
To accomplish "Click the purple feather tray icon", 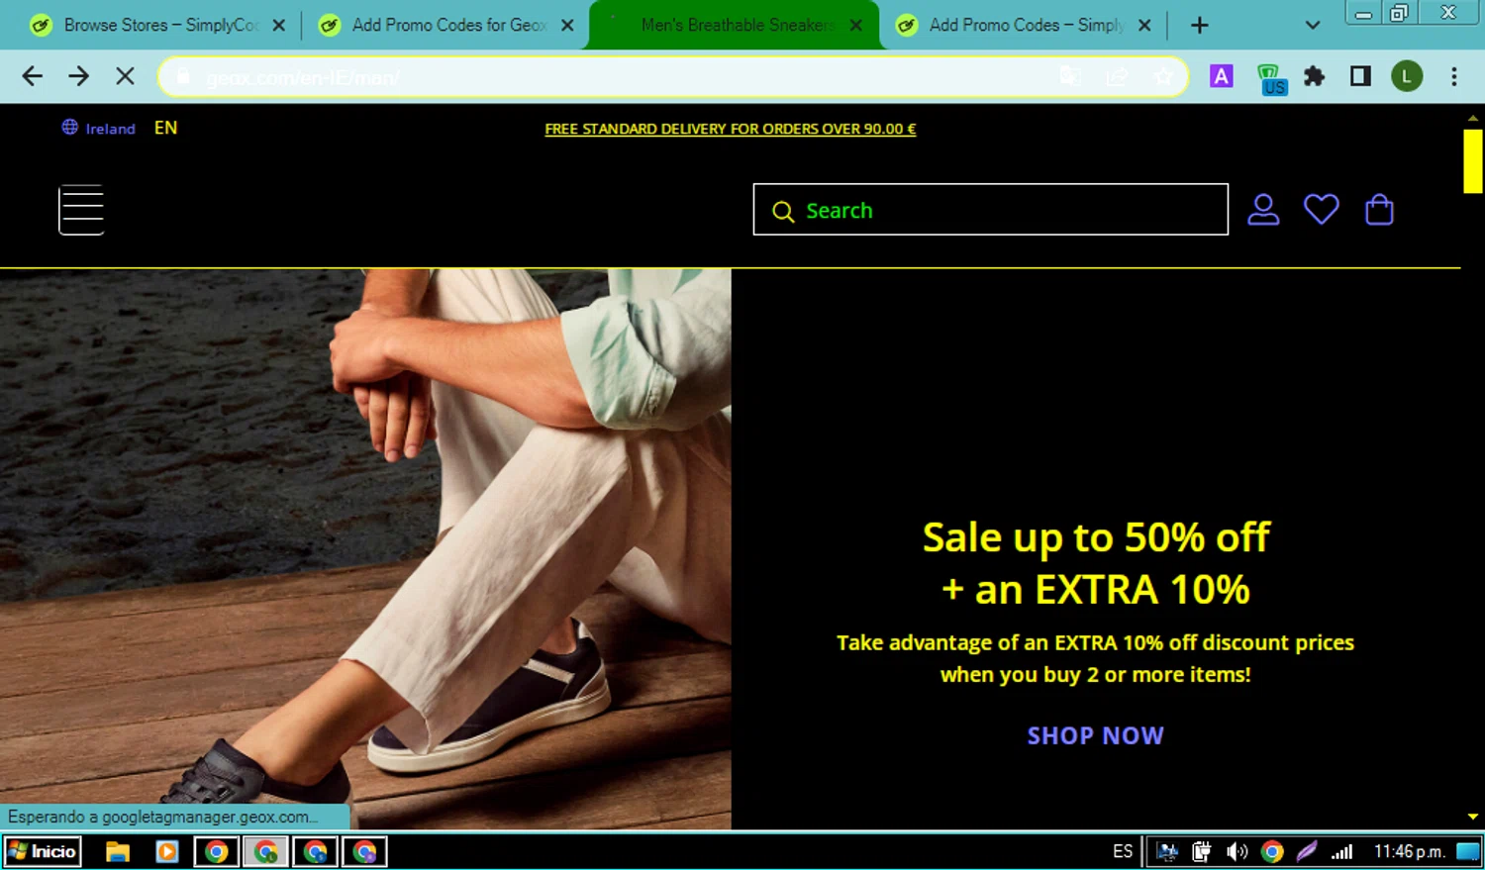I will 1307,851.
